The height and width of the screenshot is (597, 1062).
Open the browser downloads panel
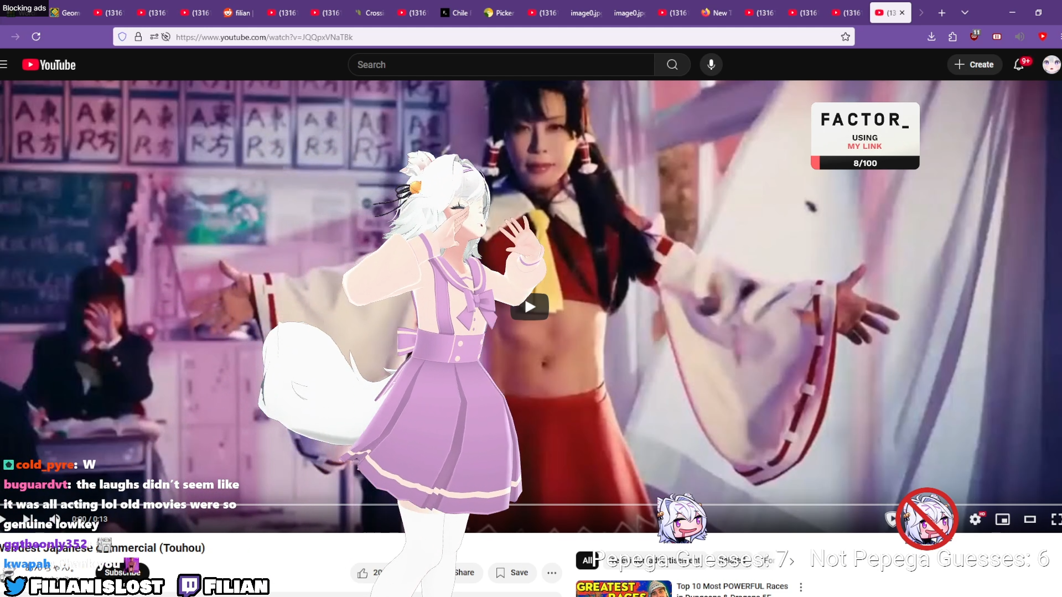tap(931, 37)
